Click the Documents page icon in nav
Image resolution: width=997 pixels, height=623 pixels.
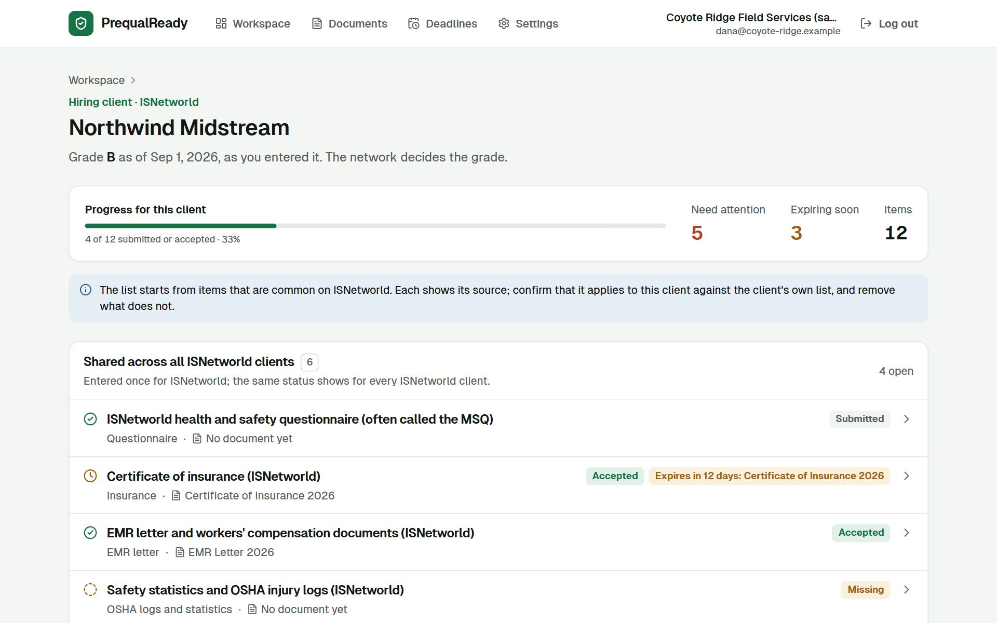coord(317,23)
